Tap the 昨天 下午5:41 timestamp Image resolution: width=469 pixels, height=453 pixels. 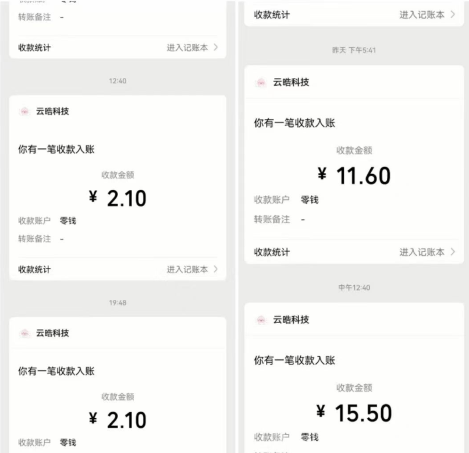tap(354, 51)
